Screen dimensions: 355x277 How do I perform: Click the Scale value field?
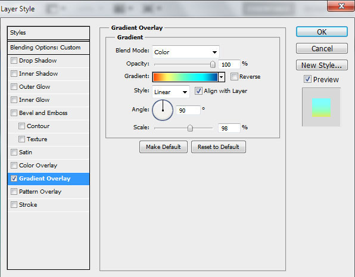[x=229, y=128]
